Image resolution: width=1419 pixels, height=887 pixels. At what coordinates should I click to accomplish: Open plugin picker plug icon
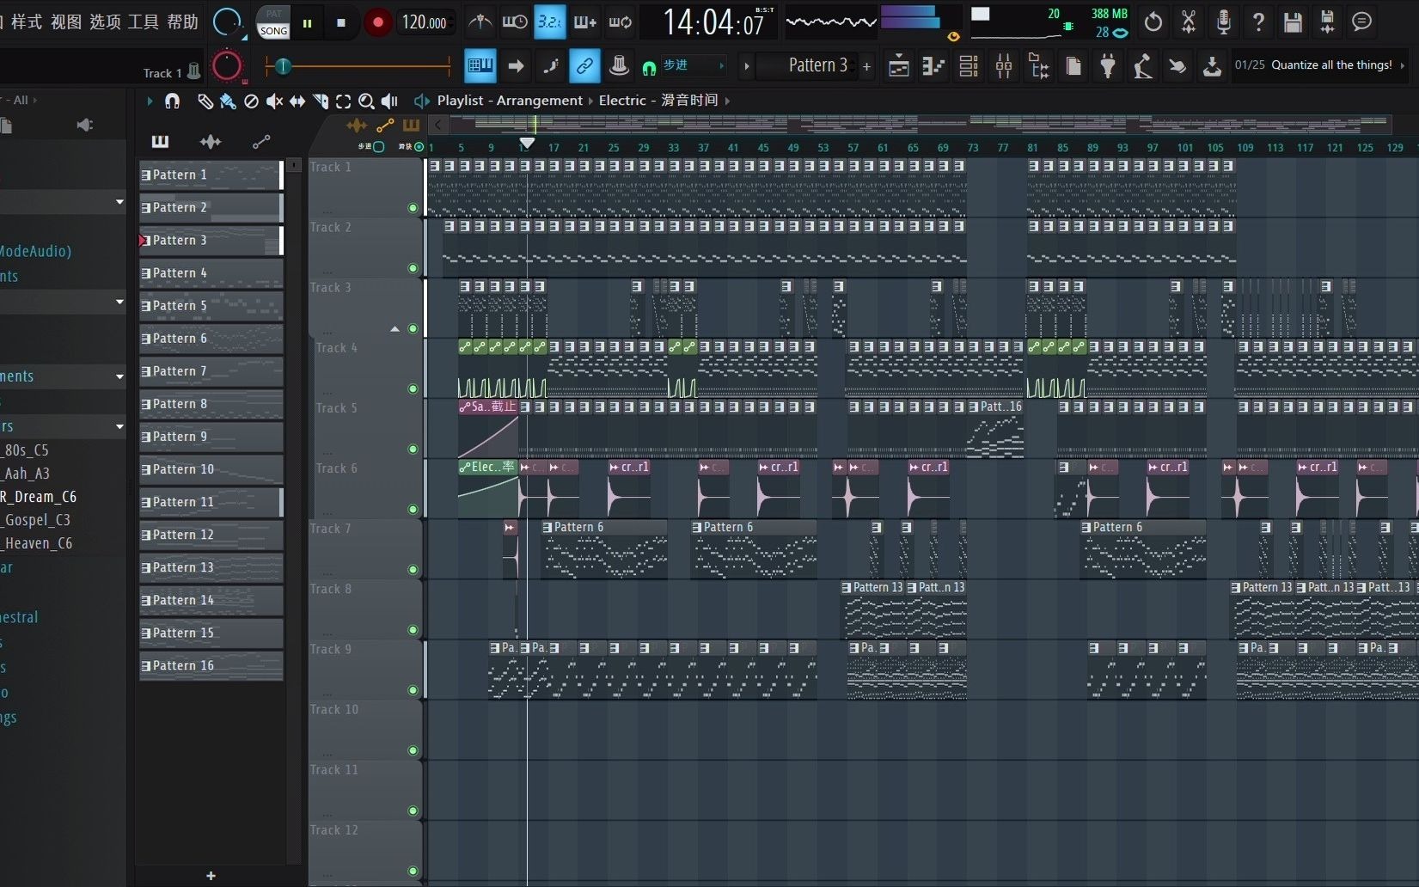click(1108, 66)
